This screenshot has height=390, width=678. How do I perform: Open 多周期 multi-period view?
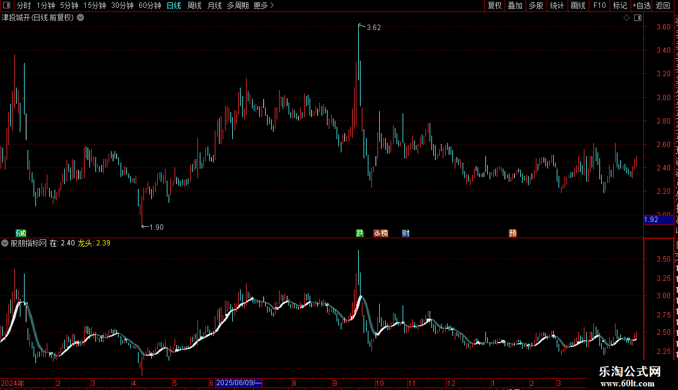pos(238,5)
